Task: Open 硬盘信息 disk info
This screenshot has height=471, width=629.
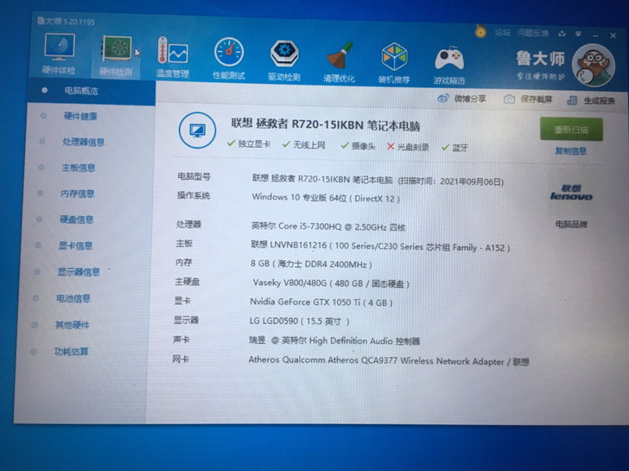Action: 76,220
